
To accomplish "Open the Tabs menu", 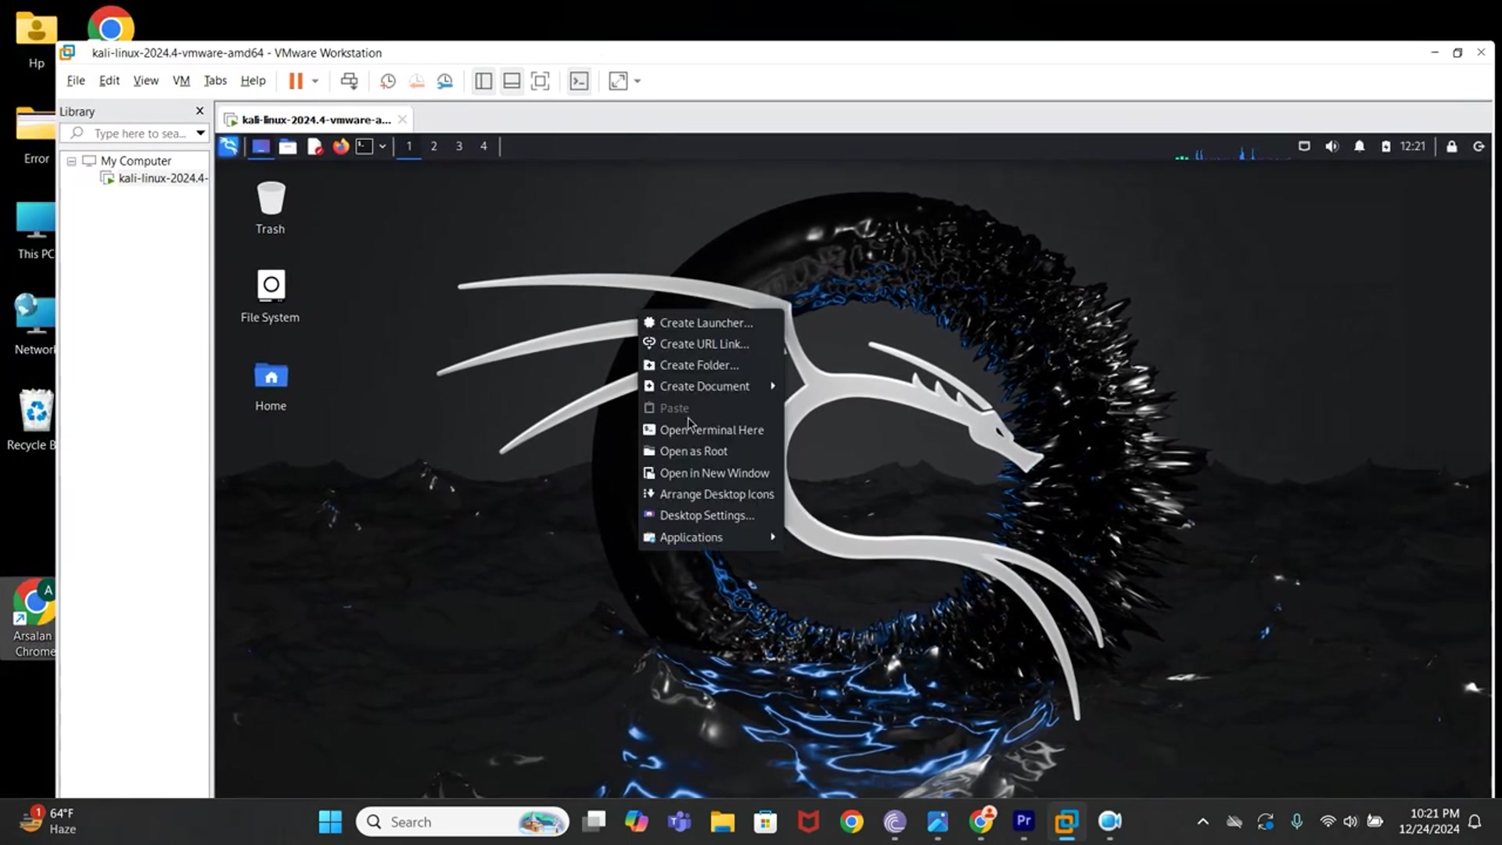I will [215, 81].
